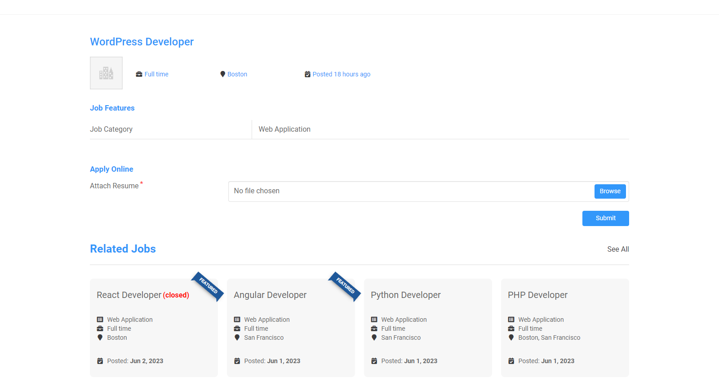Click the location pin icon beside Boston
This screenshot has height=391, width=719.
tap(222, 74)
